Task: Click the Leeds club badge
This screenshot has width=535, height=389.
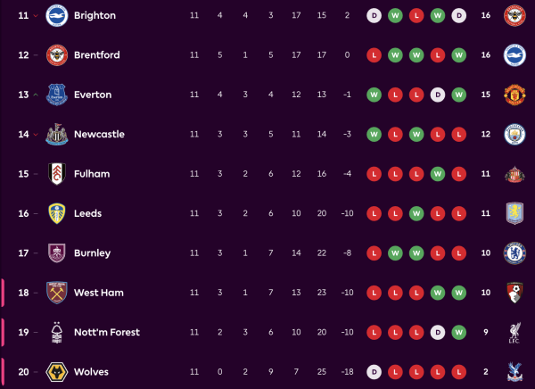Action: tap(57, 213)
